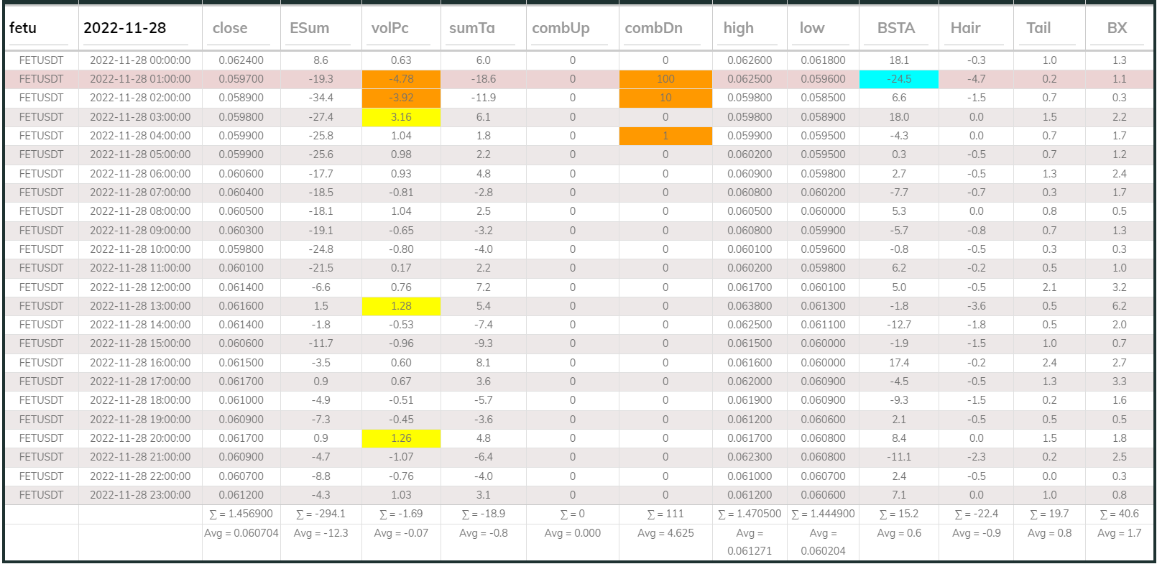1157x564 pixels.
Task: Select timestamp 2022-11-28 00:00:00
Action: [x=140, y=60]
